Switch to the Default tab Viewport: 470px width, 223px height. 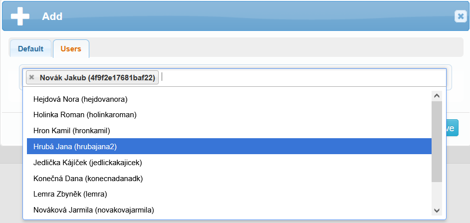30,49
